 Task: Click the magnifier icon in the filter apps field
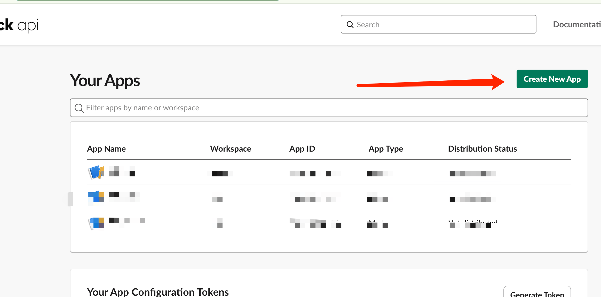[x=79, y=108]
